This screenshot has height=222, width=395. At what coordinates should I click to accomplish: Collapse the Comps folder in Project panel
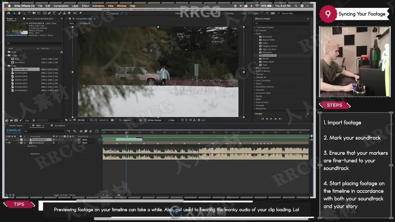click(x=6, y=55)
